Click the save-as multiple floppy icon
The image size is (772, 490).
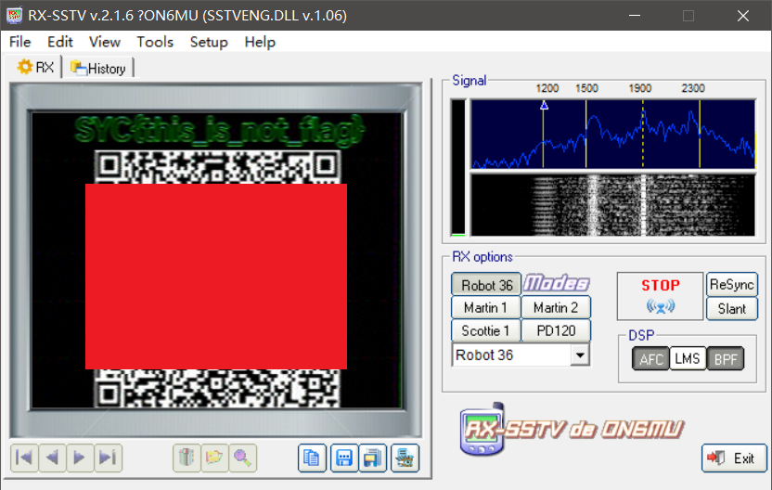373,458
